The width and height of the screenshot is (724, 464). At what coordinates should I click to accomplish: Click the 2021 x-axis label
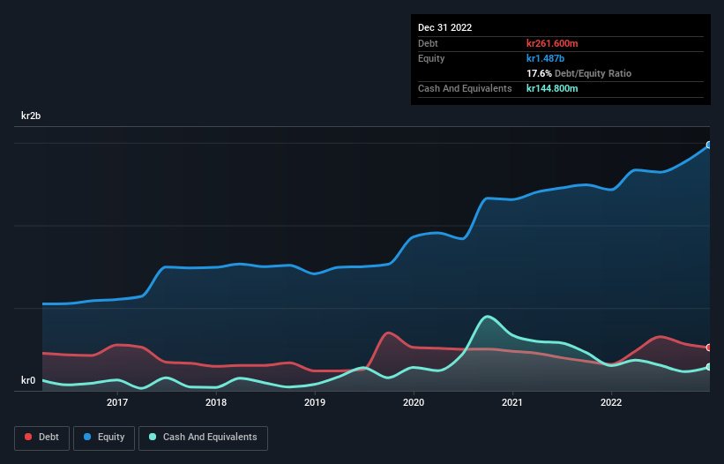(x=512, y=402)
